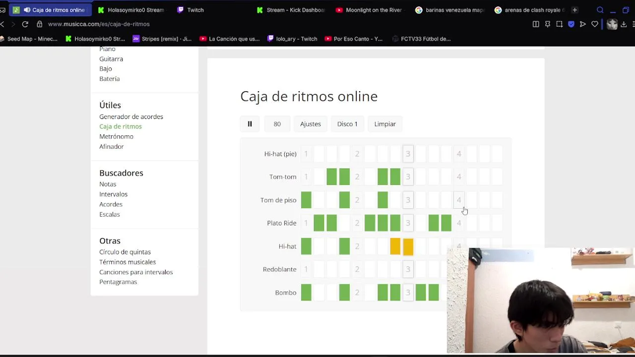The image size is (635, 357).
Task: Switch to the arenas de clash royale tab
Action: pos(529,10)
